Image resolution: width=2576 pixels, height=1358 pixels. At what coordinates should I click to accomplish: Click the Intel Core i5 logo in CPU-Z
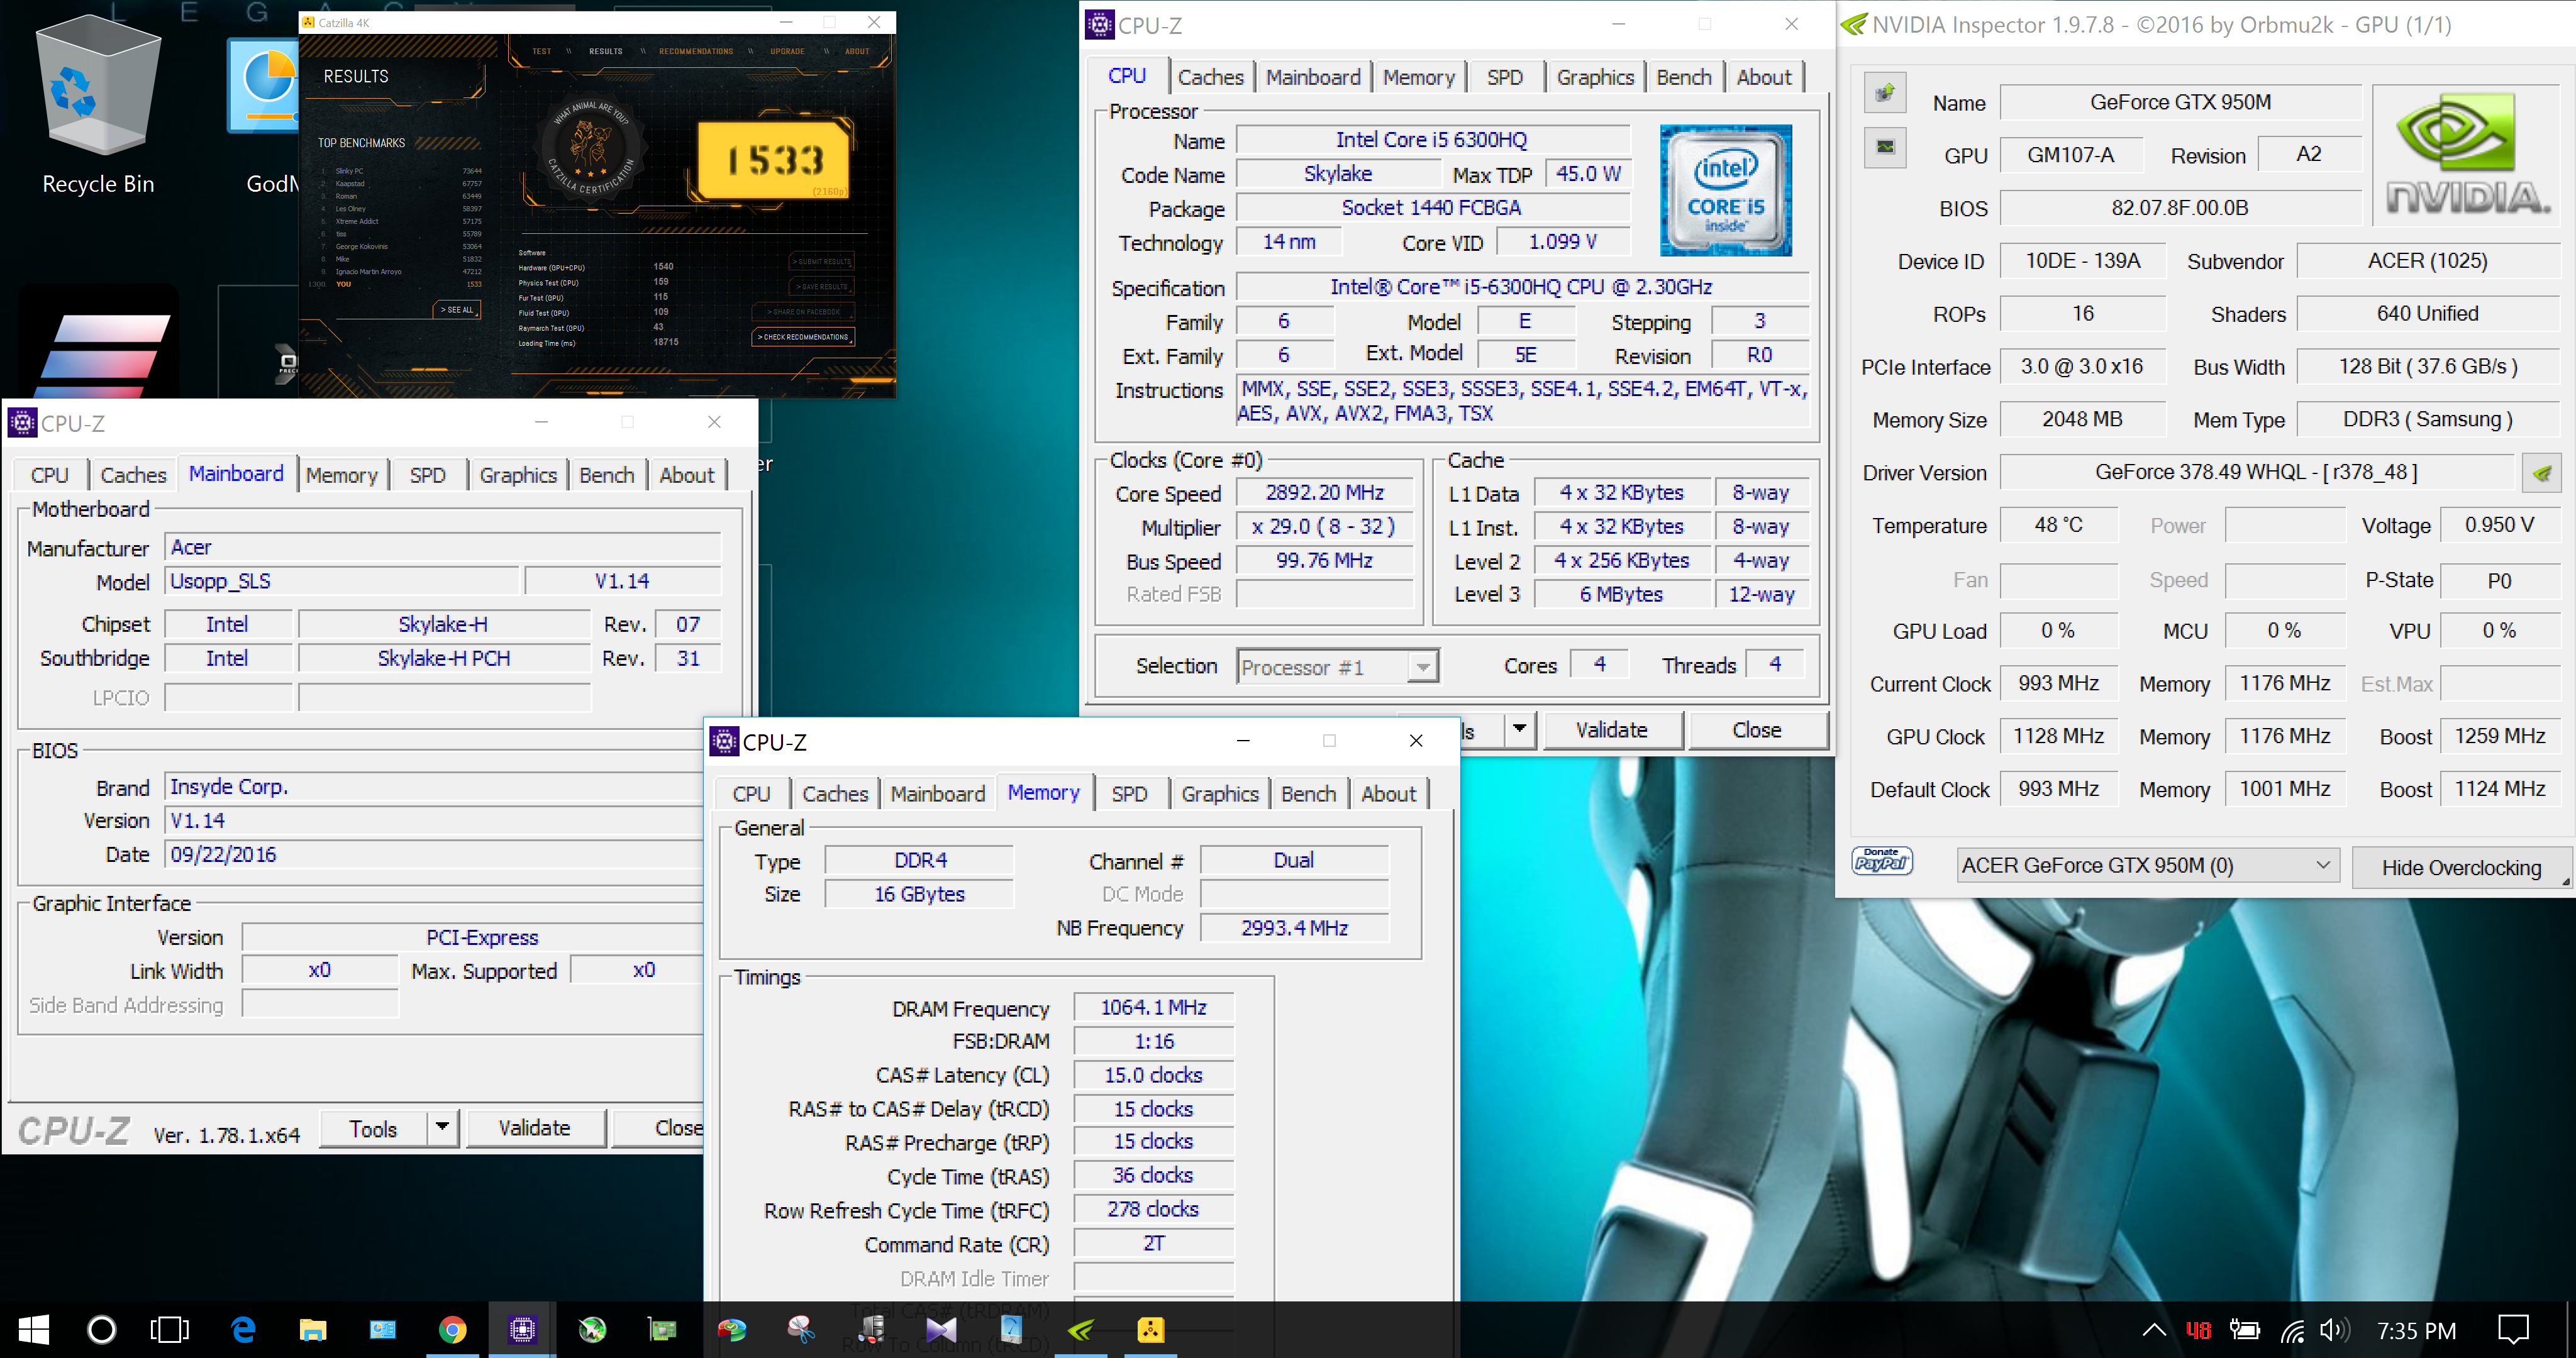(x=1725, y=190)
